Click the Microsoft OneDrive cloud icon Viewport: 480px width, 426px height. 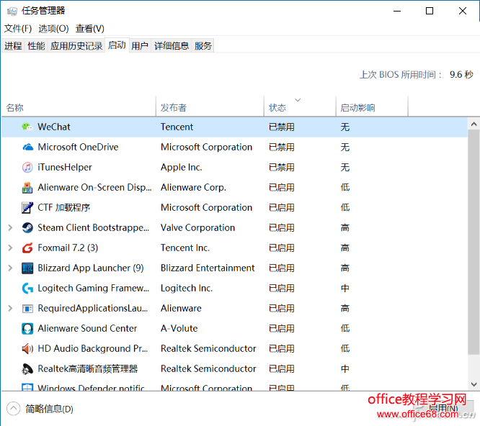pos(27,147)
